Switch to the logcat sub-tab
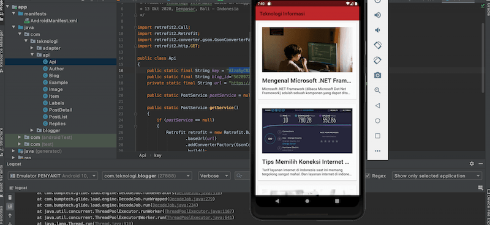Screen dimensions: 490x225 point(18,188)
